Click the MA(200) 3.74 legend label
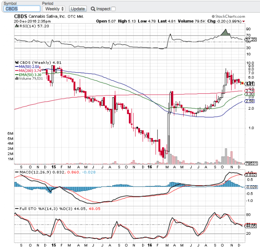 [x=30, y=71]
